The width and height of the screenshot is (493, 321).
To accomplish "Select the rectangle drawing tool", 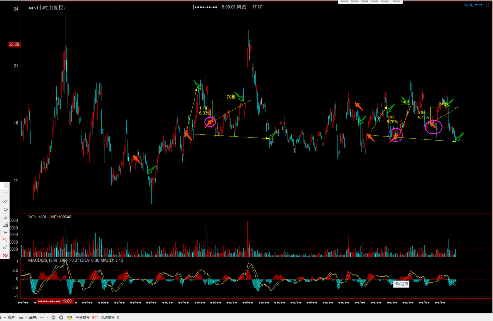I will click(x=5, y=193).
